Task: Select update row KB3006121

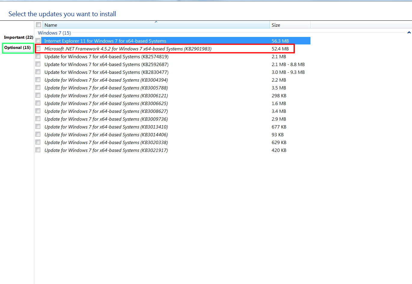Action: click(173, 95)
